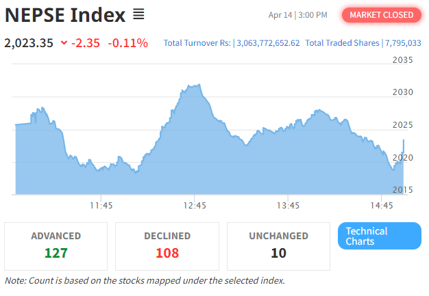This screenshot has width=429, height=296.
Task: Open the hamburger menu beside NEPSE Index
Action: click(138, 14)
